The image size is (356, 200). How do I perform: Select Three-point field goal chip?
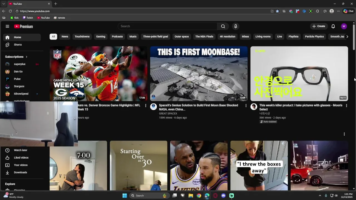tap(155, 37)
